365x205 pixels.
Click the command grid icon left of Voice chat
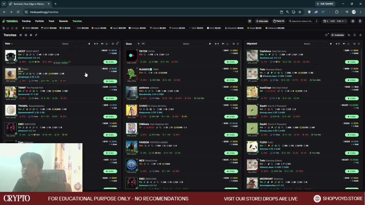point(250,21)
